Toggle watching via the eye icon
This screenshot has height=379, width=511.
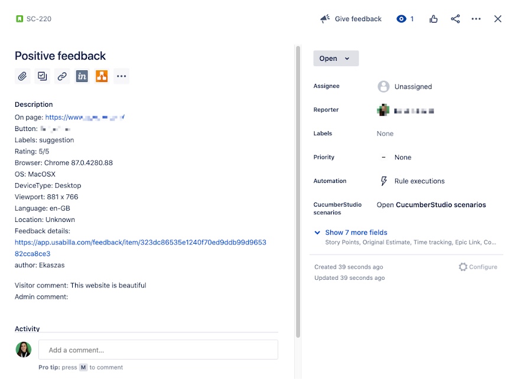(401, 18)
